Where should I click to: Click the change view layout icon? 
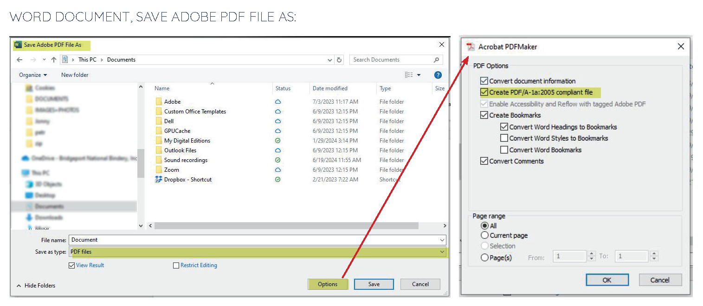[409, 75]
